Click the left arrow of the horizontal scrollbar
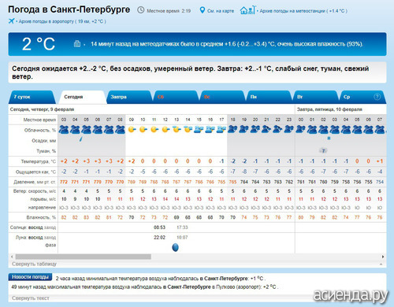The width and height of the screenshot is (394, 307). coord(12,257)
